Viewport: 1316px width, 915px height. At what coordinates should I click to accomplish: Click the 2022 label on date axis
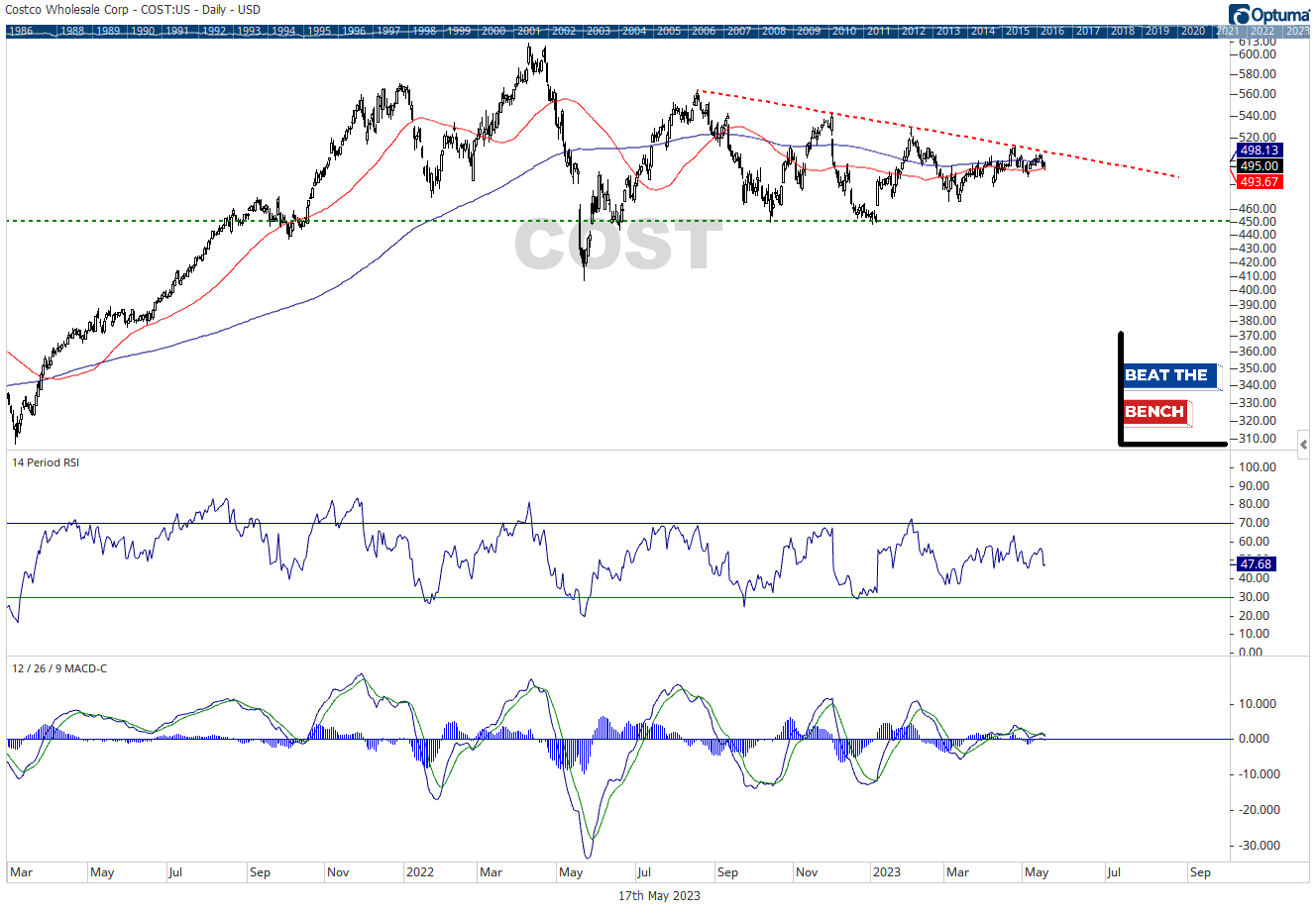tap(420, 872)
